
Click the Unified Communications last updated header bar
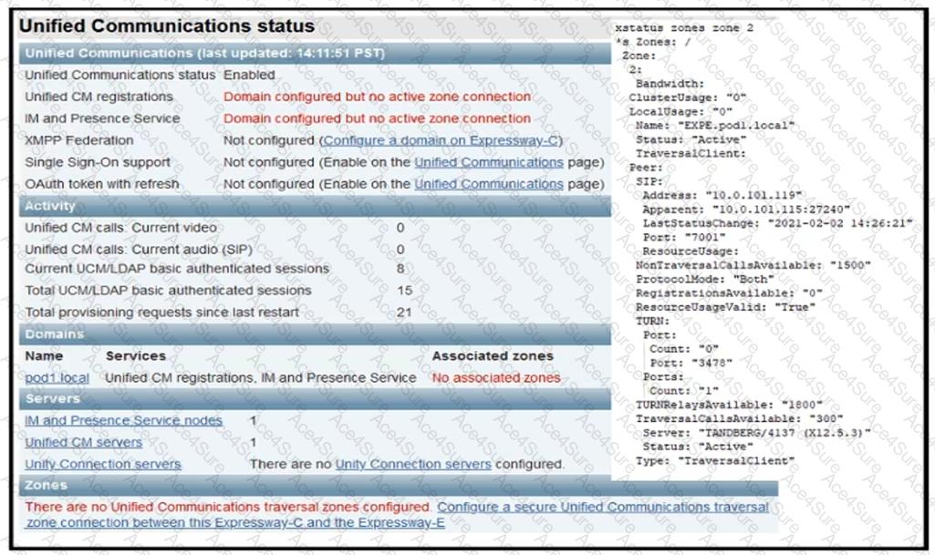click(315, 53)
